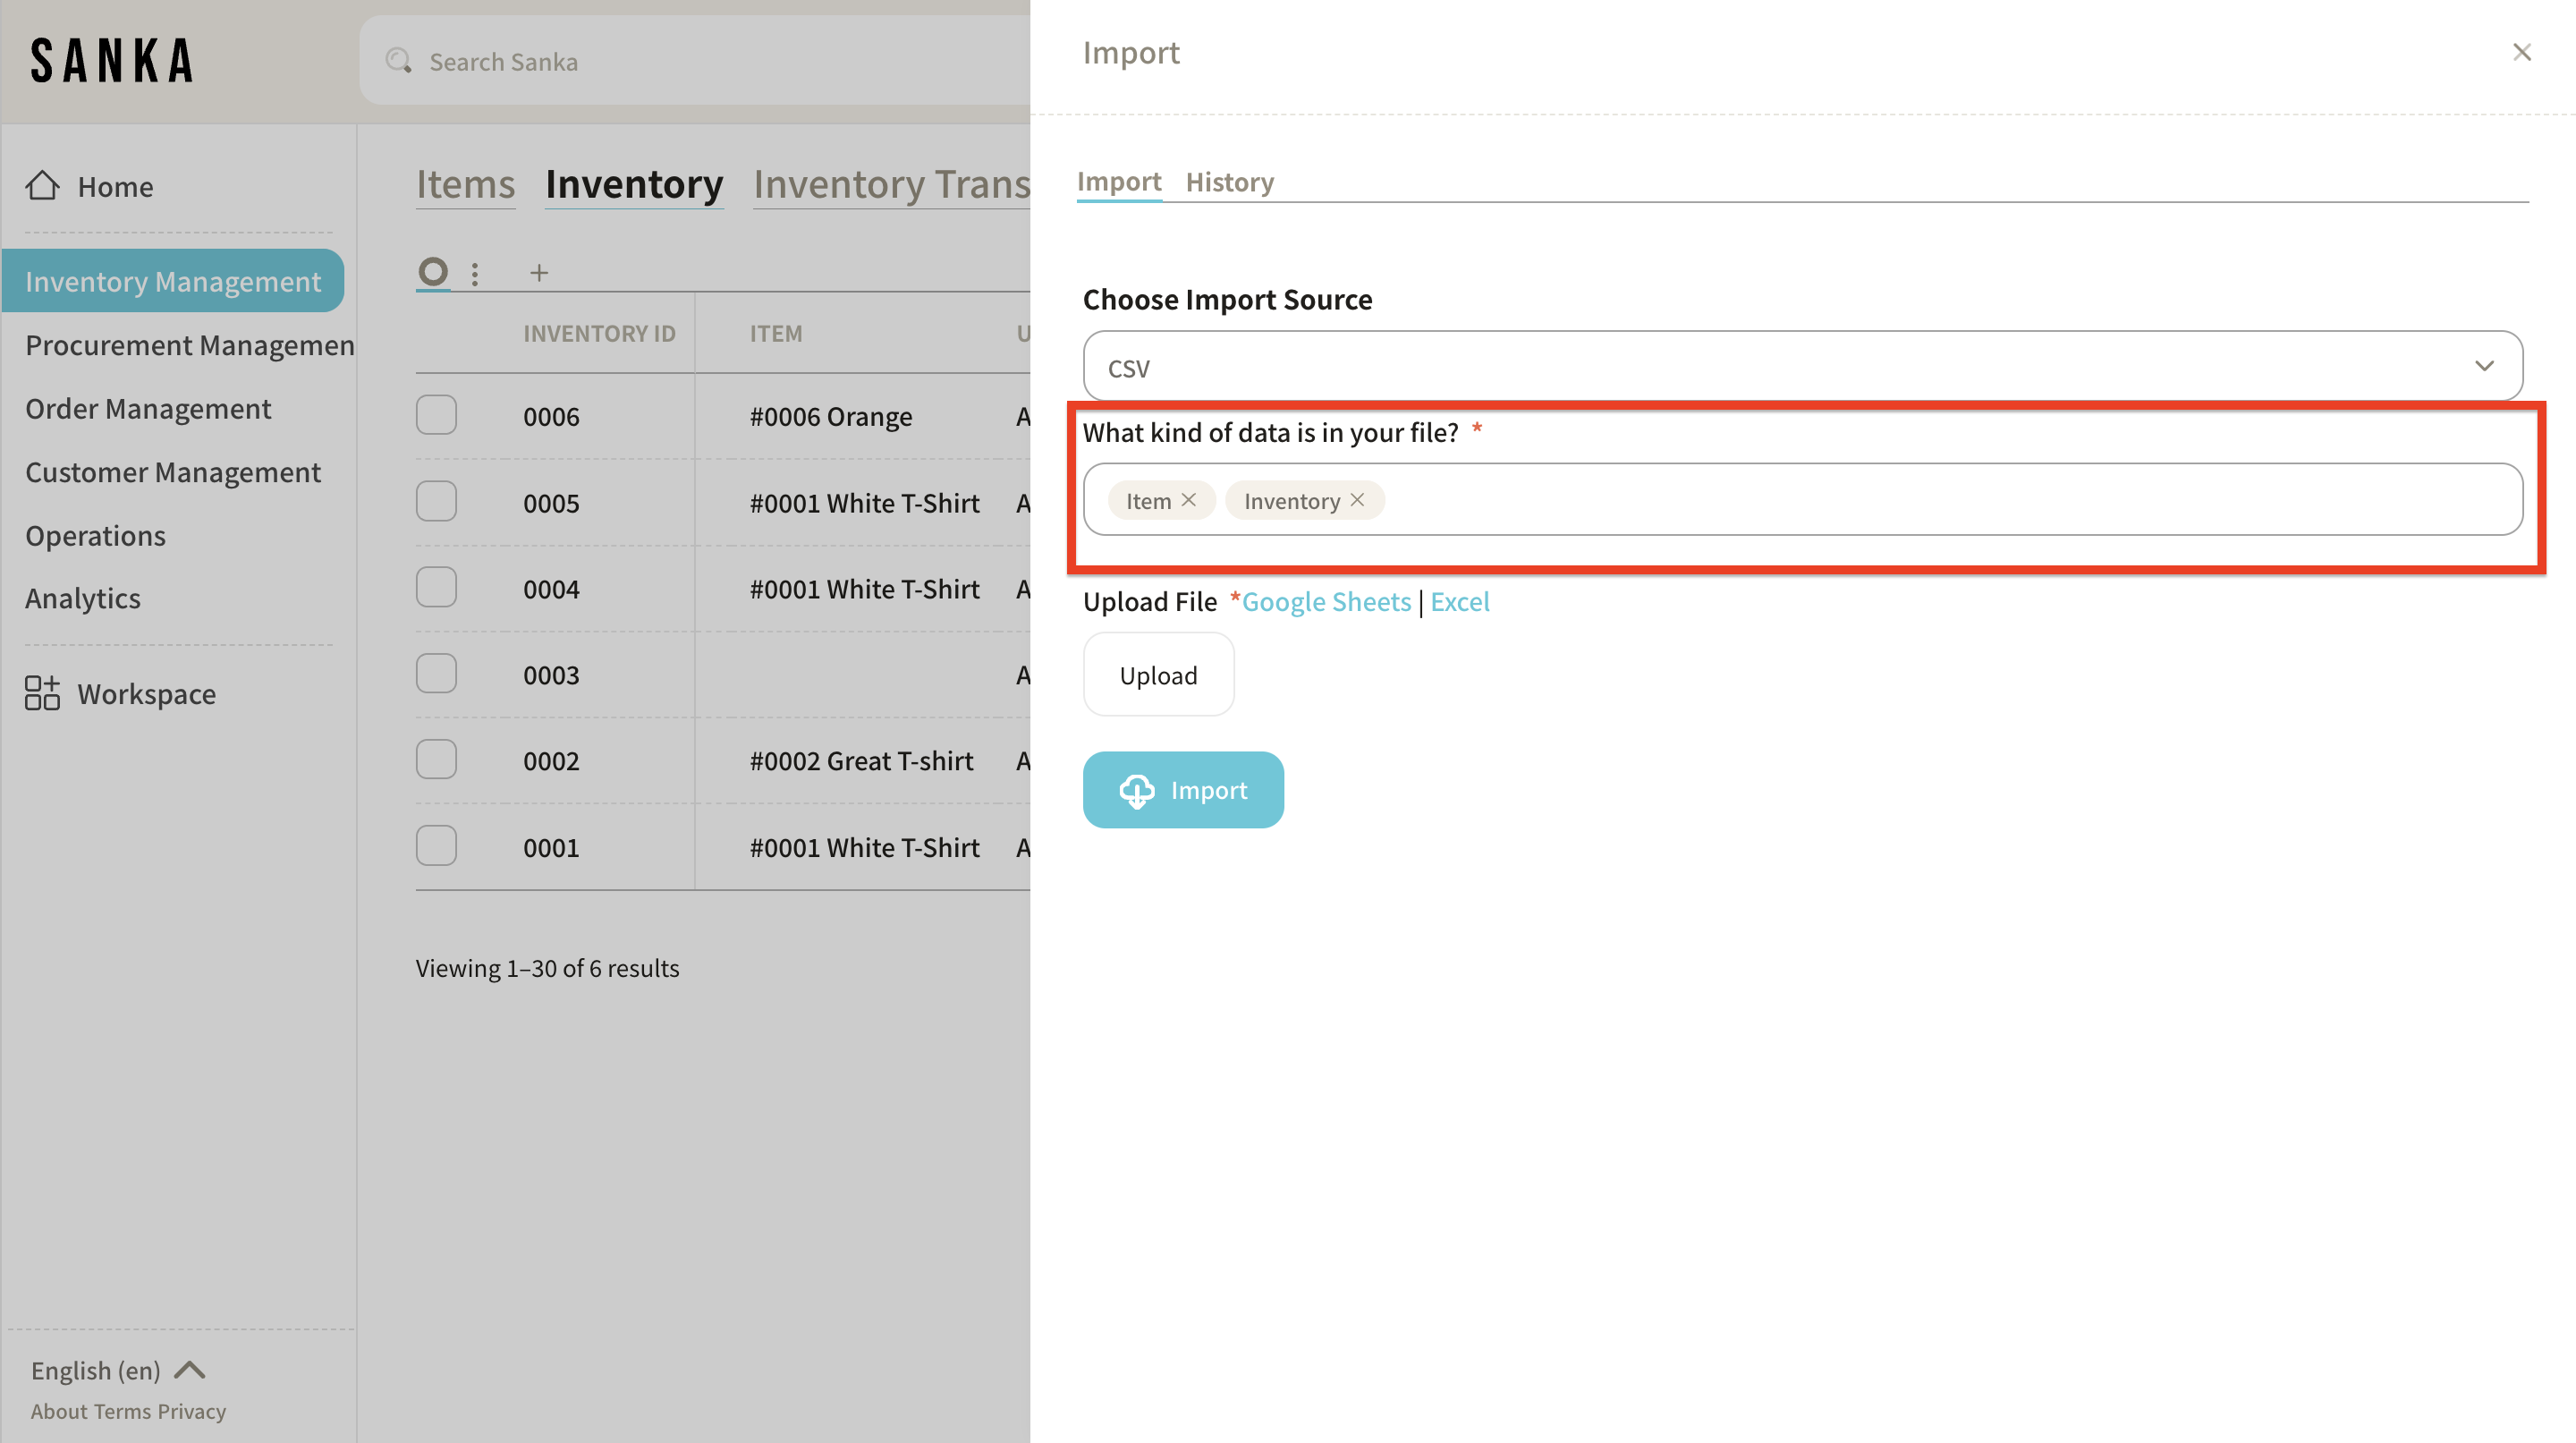Image resolution: width=2576 pixels, height=1443 pixels.
Task: Click the Home house icon
Action: pos(42,185)
